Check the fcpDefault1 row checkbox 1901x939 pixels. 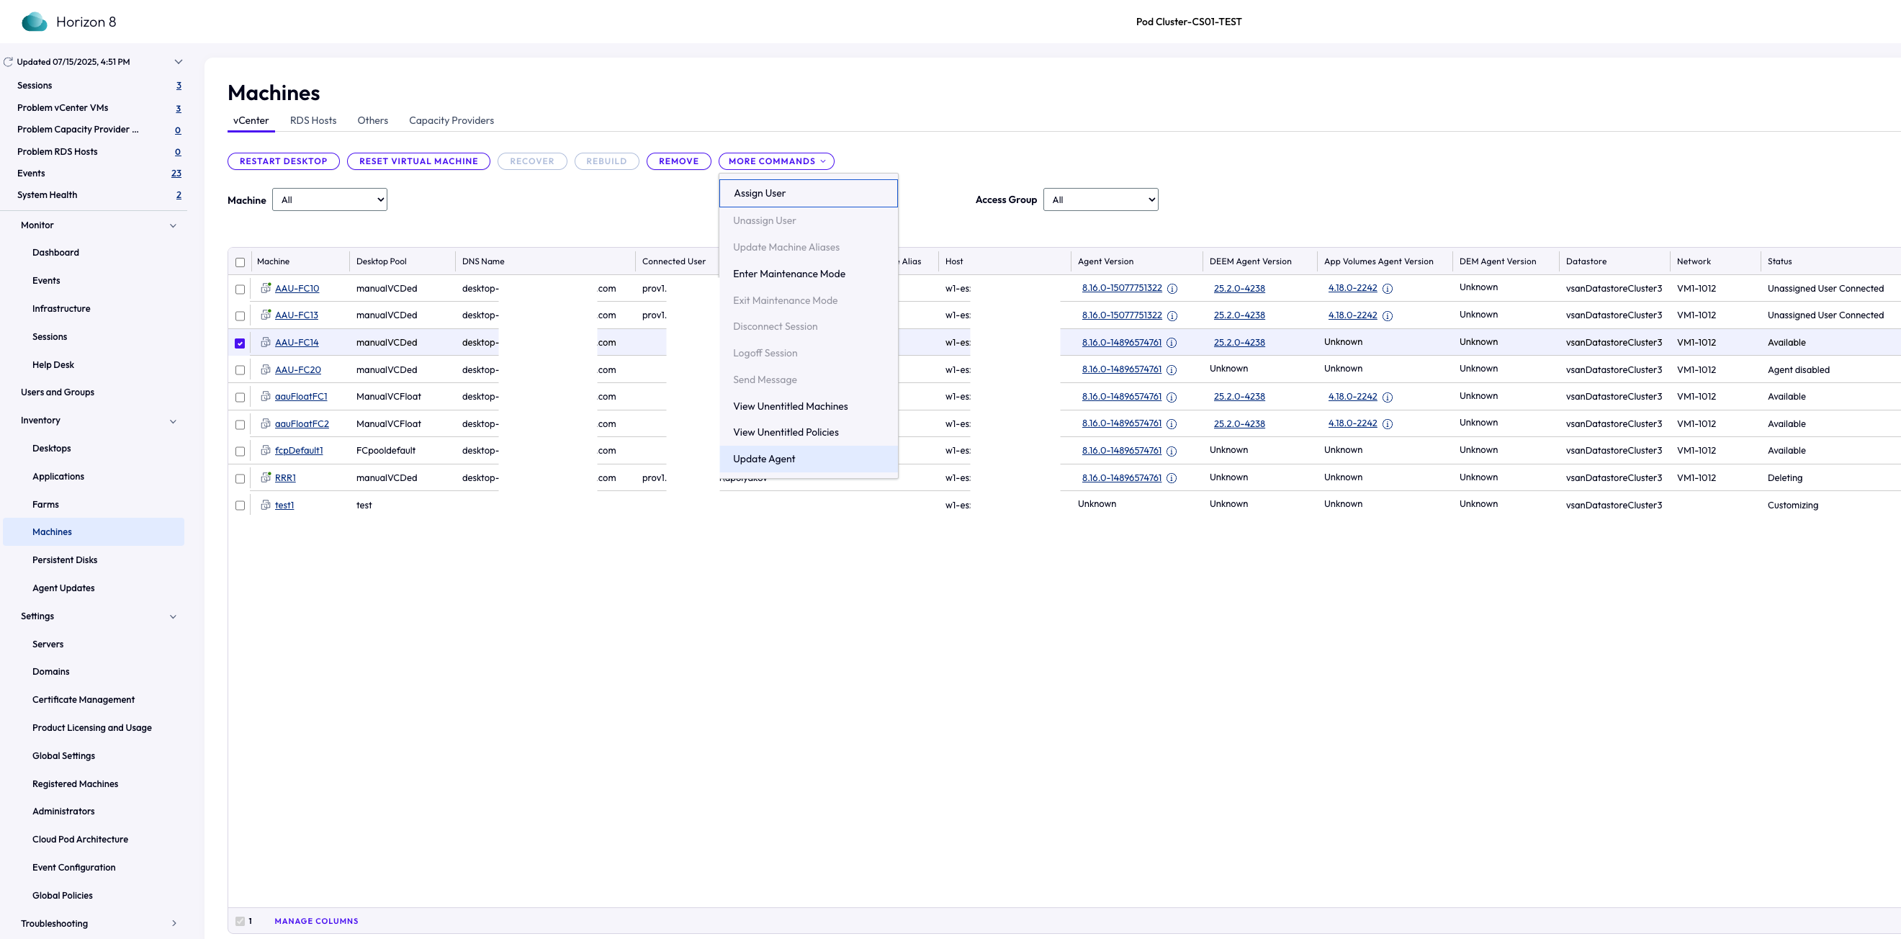click(240, 451)
